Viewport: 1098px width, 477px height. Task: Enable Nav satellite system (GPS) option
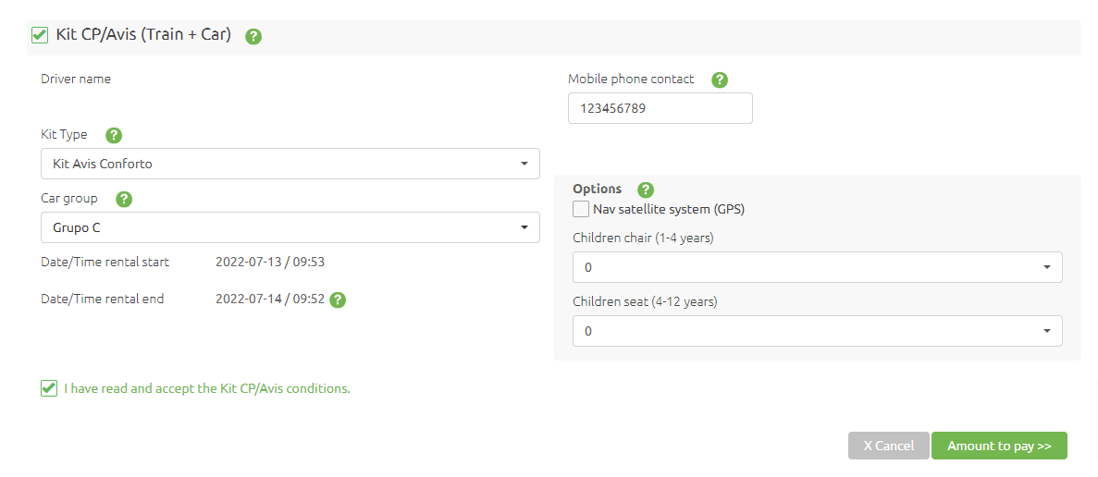tap(581, 208)
